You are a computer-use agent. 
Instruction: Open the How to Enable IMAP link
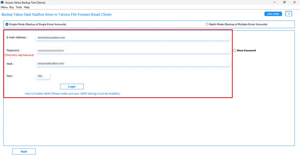click(x=72, y=94)
